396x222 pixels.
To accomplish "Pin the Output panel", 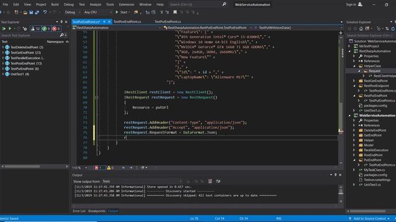I will [335, 175].
